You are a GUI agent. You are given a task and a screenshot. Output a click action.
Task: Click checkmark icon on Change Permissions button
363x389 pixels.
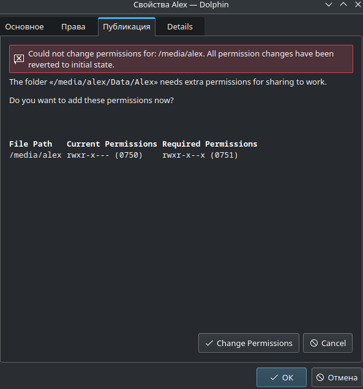point(209,343)
